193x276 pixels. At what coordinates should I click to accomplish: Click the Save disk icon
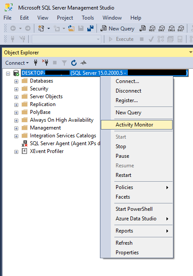coord(81,28)
